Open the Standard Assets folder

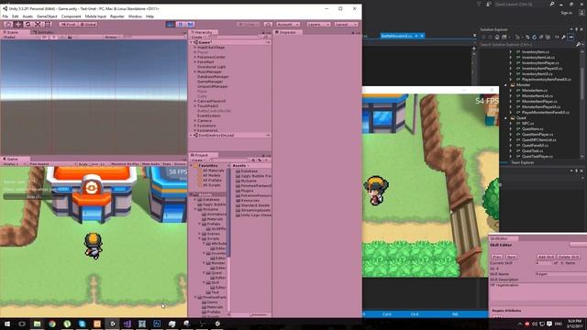point(252,205)
